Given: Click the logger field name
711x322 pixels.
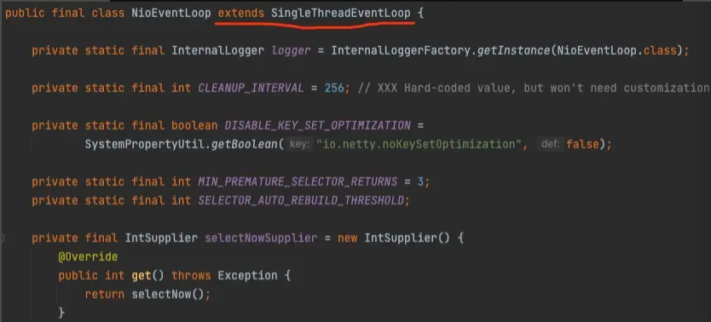Looking at the screenshot, I should pyautogui.click(x=291, y=51).
